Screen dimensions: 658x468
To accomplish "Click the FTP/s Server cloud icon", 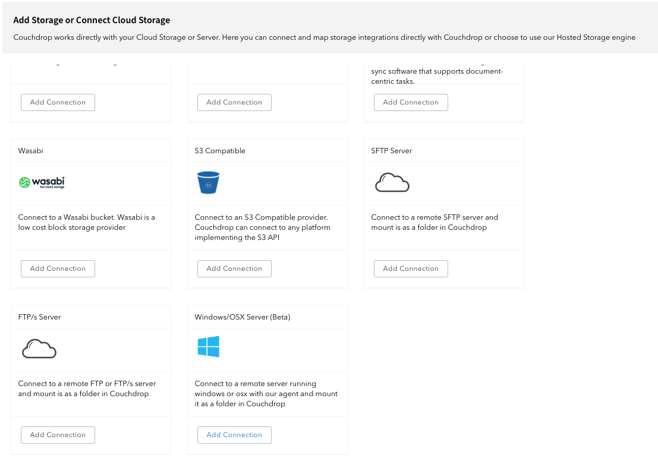I will (x=39, y=349).
